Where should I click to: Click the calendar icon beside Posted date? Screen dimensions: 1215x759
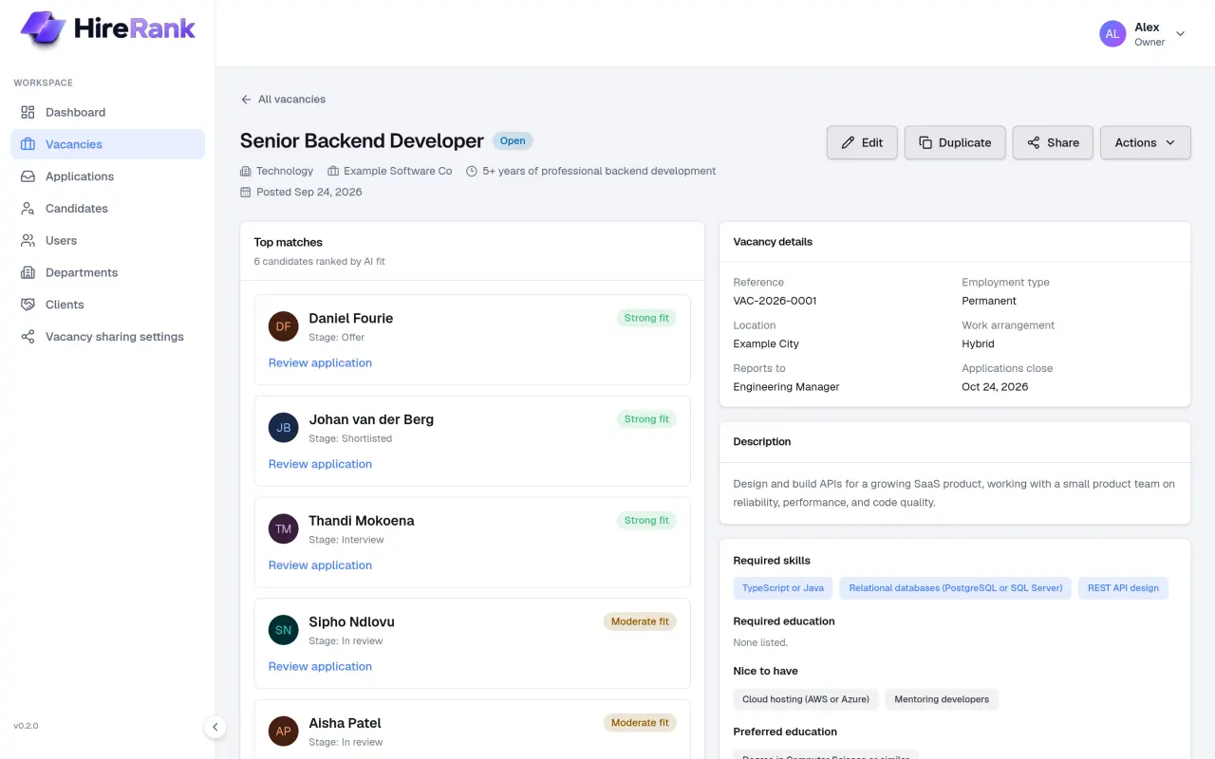pyautogui.click(x=246, y=192)
